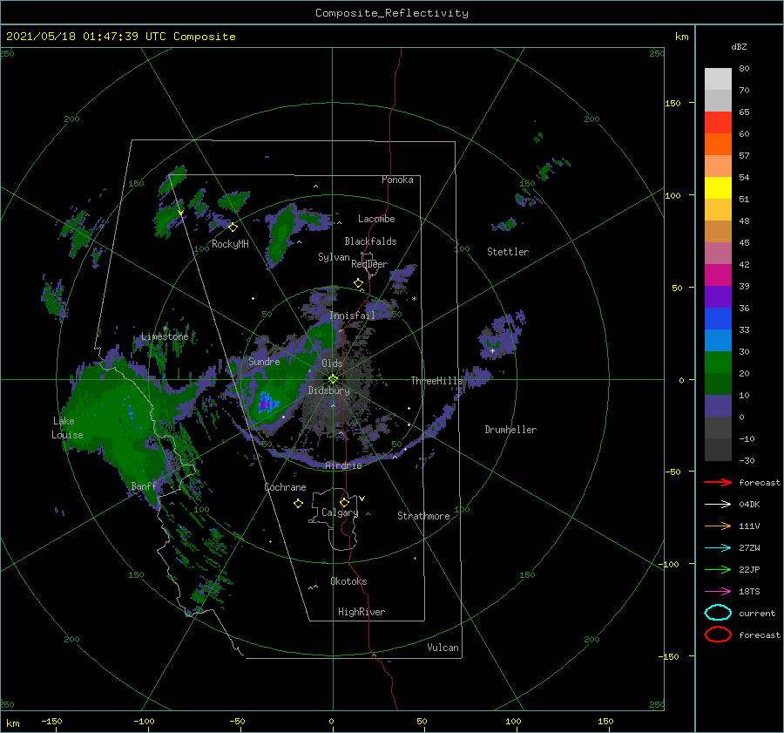Click the Composite_Reflectivity title
The height and width of the screenshot is (733, 784).
(391, 13)
